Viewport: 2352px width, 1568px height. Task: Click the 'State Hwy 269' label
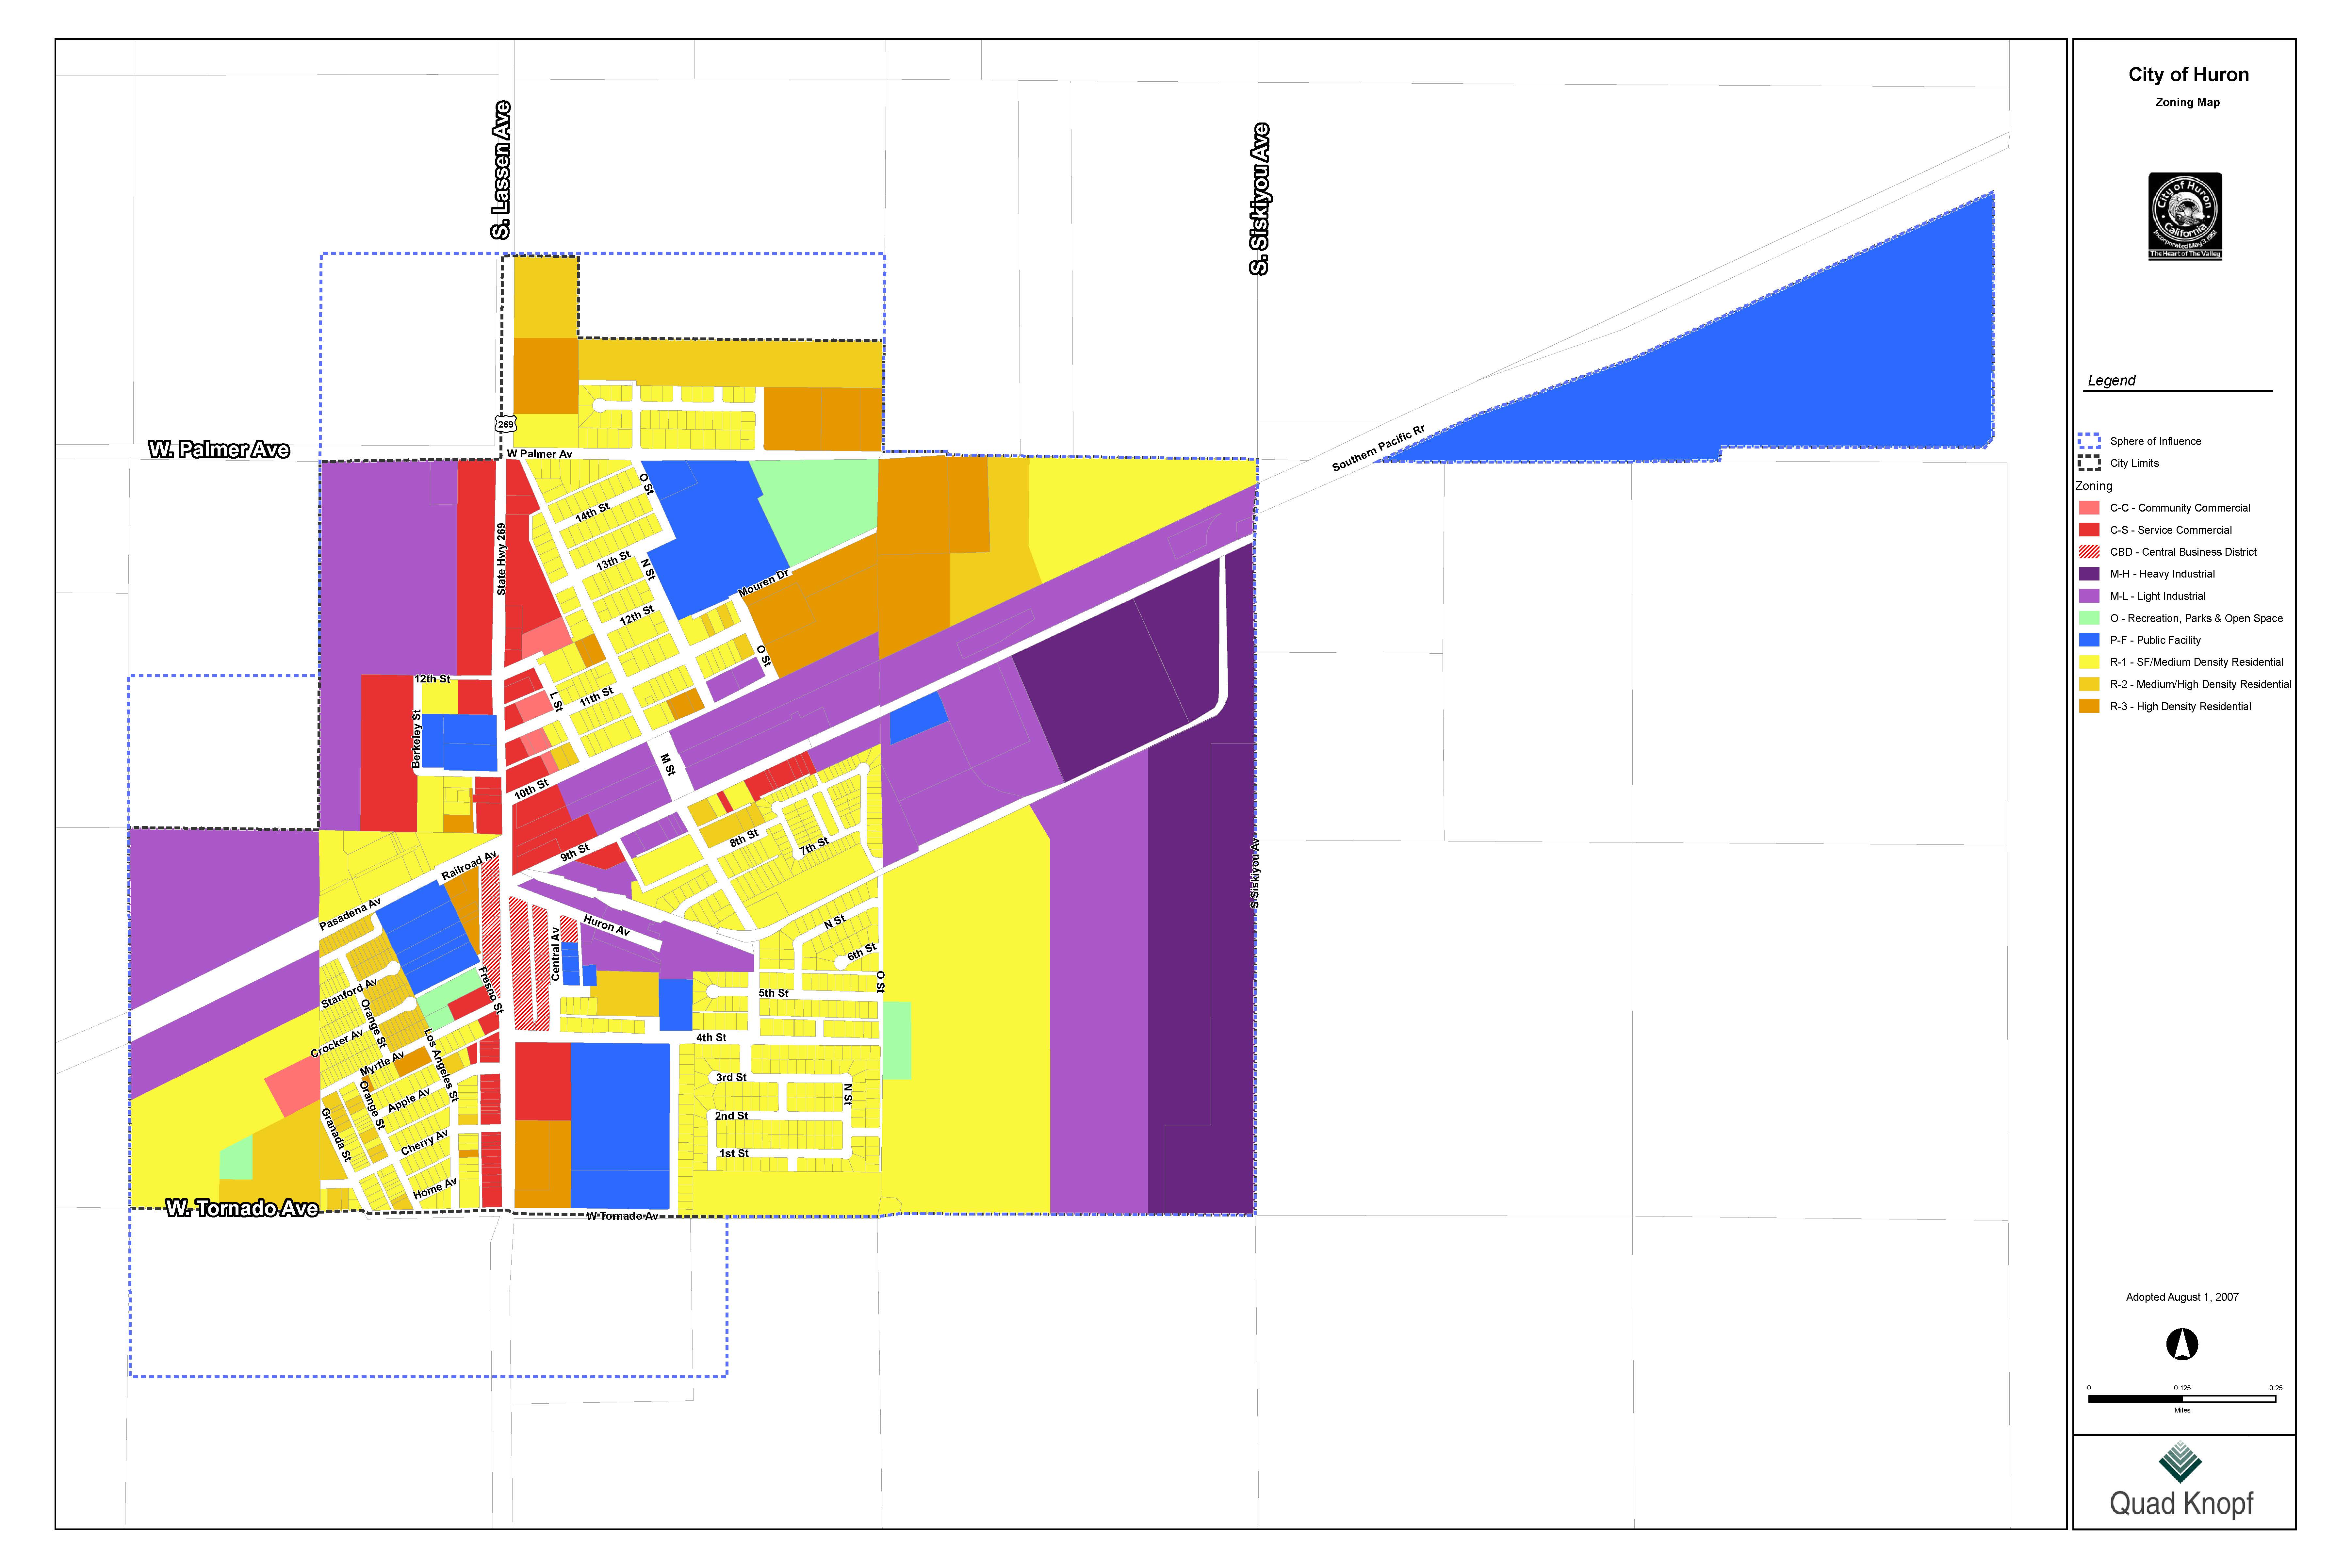[502, 559]
